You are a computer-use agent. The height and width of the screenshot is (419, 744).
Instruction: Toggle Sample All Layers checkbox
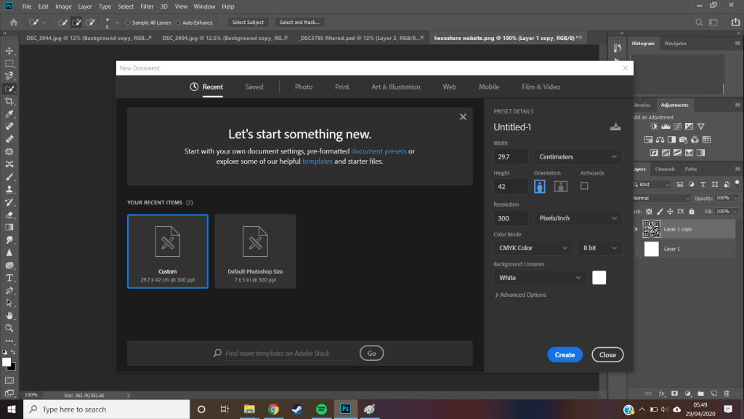click(129, 23)
